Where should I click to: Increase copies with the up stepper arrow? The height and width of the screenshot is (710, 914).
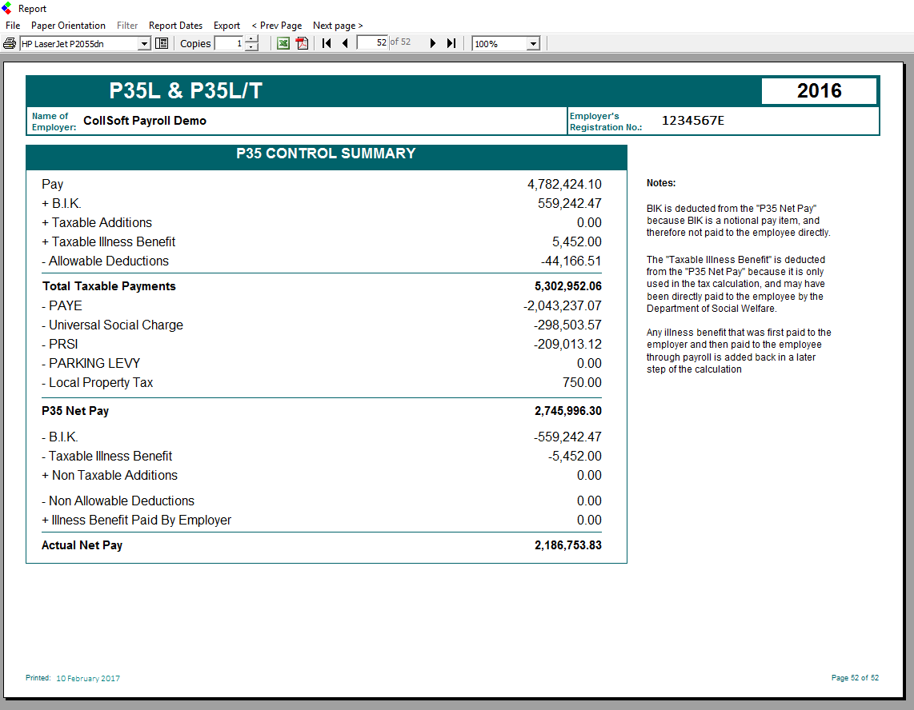coord(251,39)
